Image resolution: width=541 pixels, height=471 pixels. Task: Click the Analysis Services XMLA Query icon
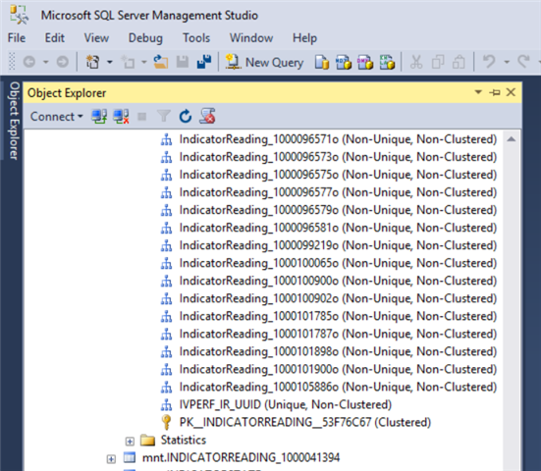click(387, 63)
